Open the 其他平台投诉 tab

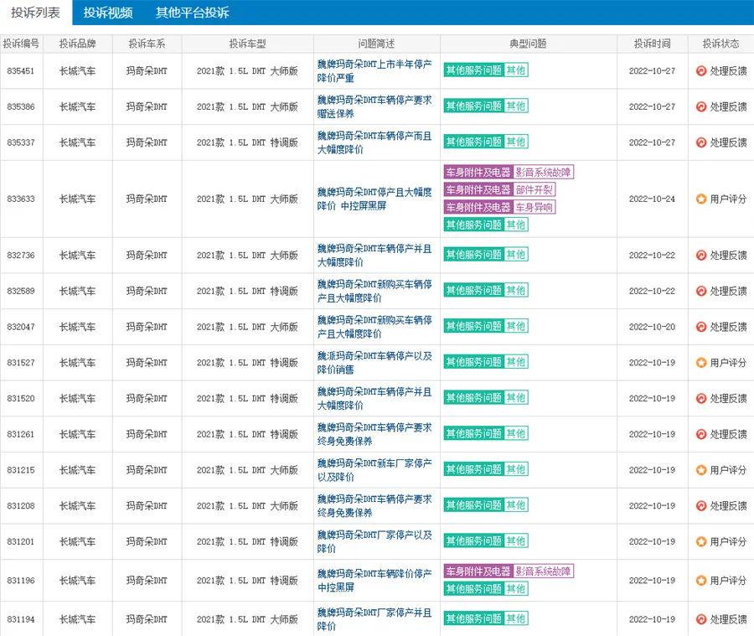(x=192, y=13)
